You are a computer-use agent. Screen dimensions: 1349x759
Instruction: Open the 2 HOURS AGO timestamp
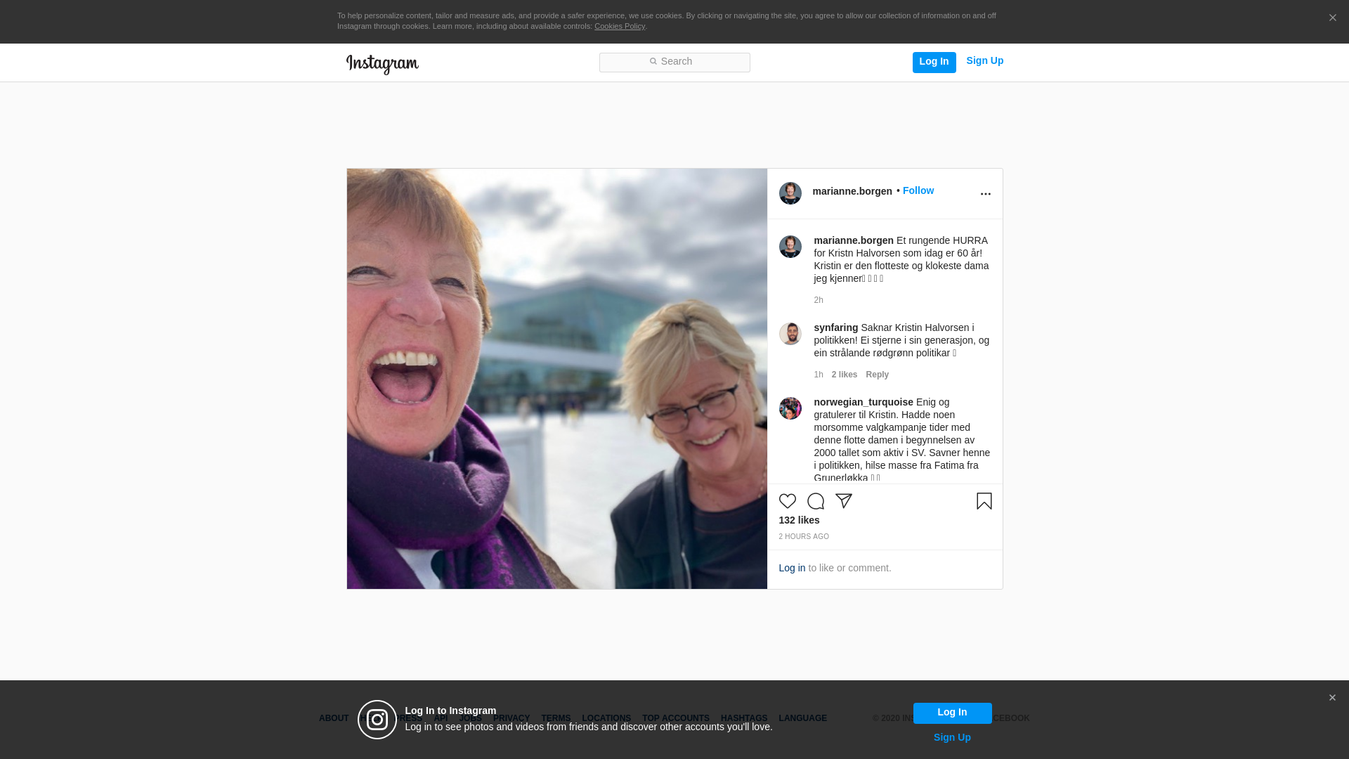[804, 537]
